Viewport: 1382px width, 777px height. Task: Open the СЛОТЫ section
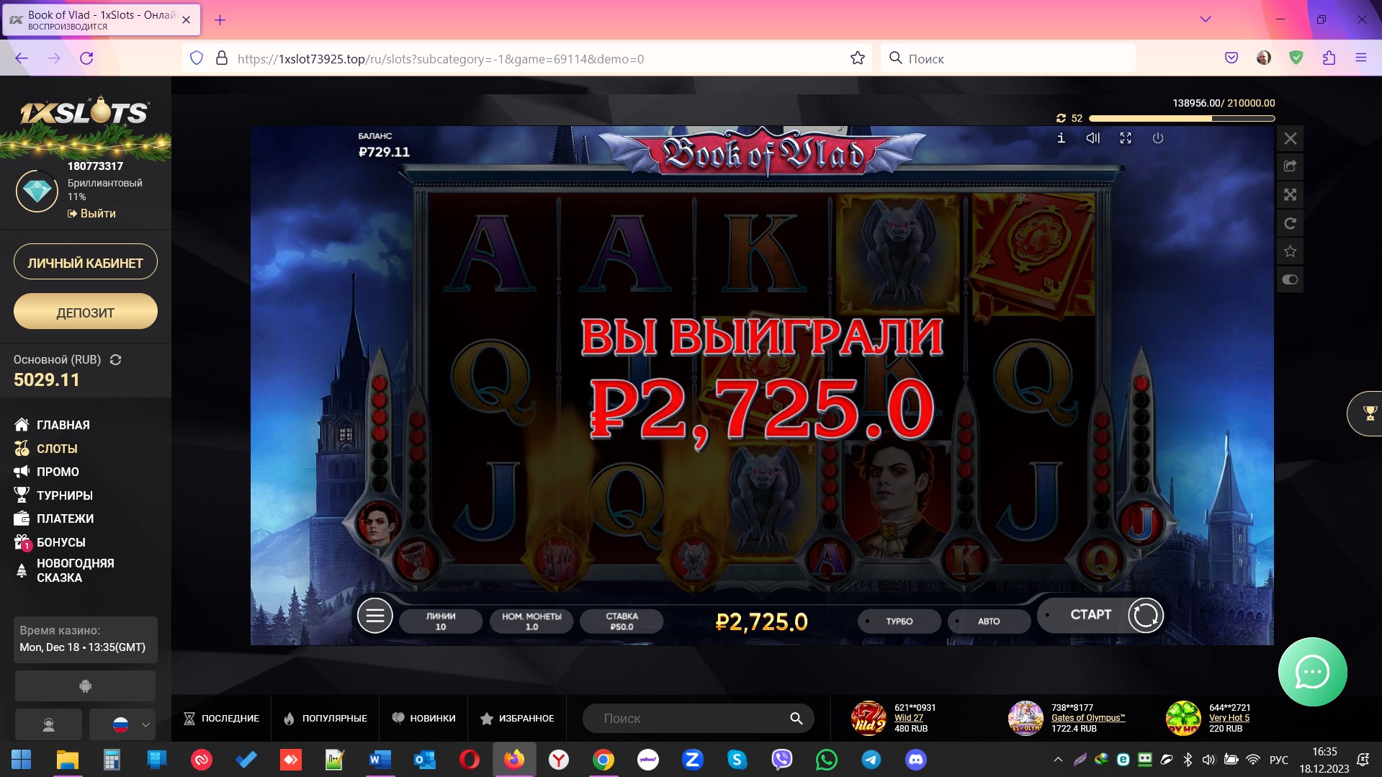(45, 449)
